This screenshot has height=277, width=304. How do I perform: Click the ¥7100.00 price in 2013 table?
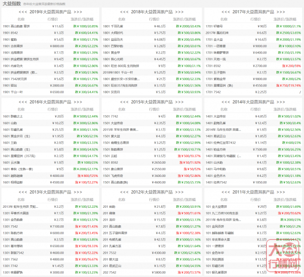point(57,226)
